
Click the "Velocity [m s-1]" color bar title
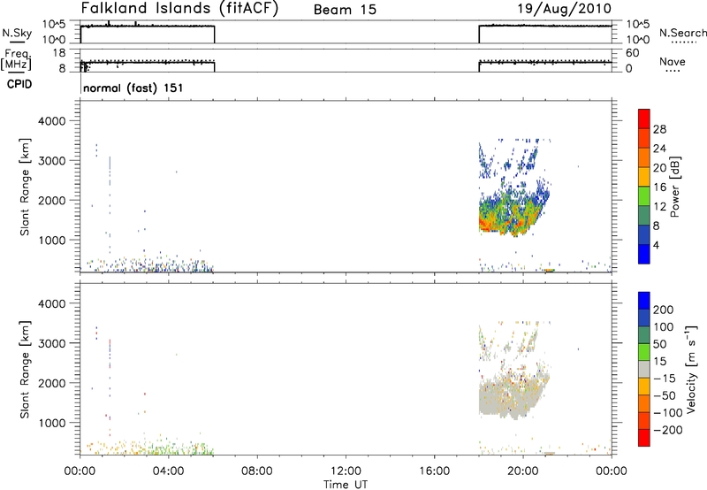(x=691, y=369)
